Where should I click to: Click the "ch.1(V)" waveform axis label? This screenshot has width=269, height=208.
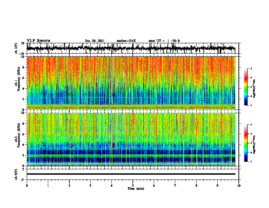point(16,48)
